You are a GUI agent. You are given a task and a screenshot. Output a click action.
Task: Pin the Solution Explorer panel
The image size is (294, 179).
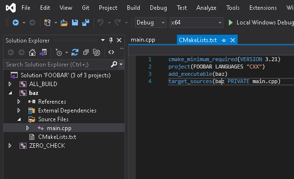[111, 40]
